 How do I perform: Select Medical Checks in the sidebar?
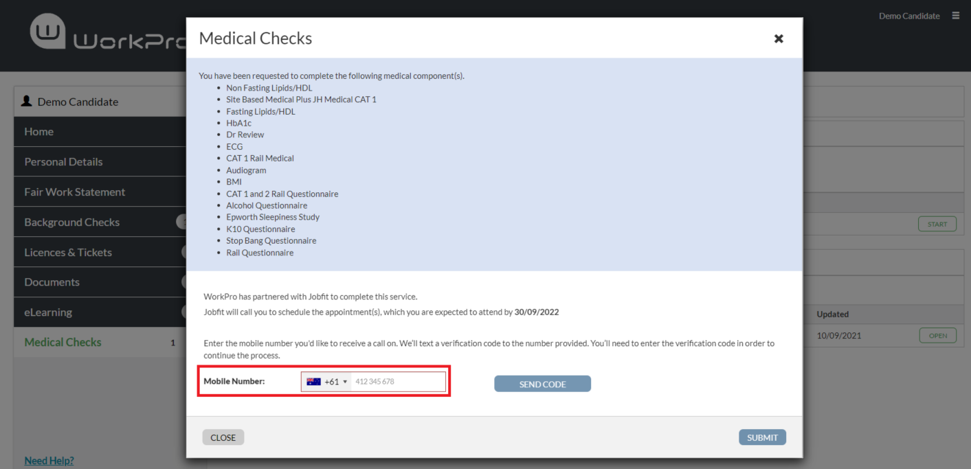click(x=63, y=342)
